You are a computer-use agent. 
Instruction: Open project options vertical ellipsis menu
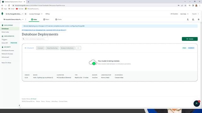click(x=26, y=19)
